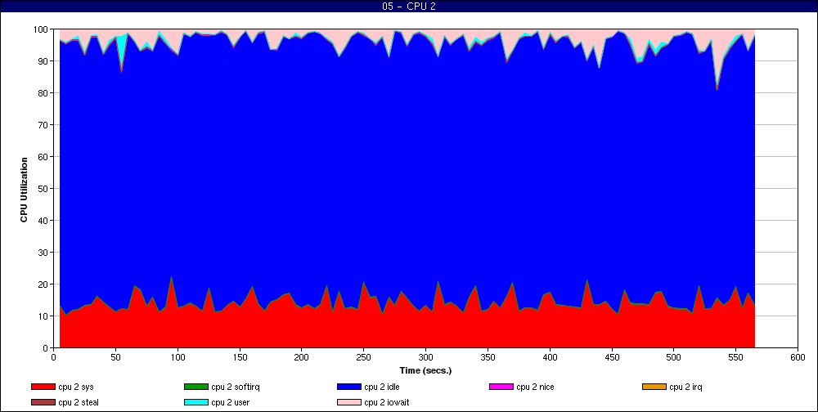
Task: Click the brown cpu 2 steal legend swatch
Action: coord(43,403)
